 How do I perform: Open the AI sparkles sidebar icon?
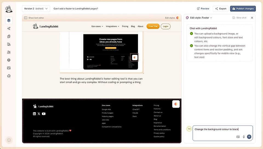click(9, 28)
